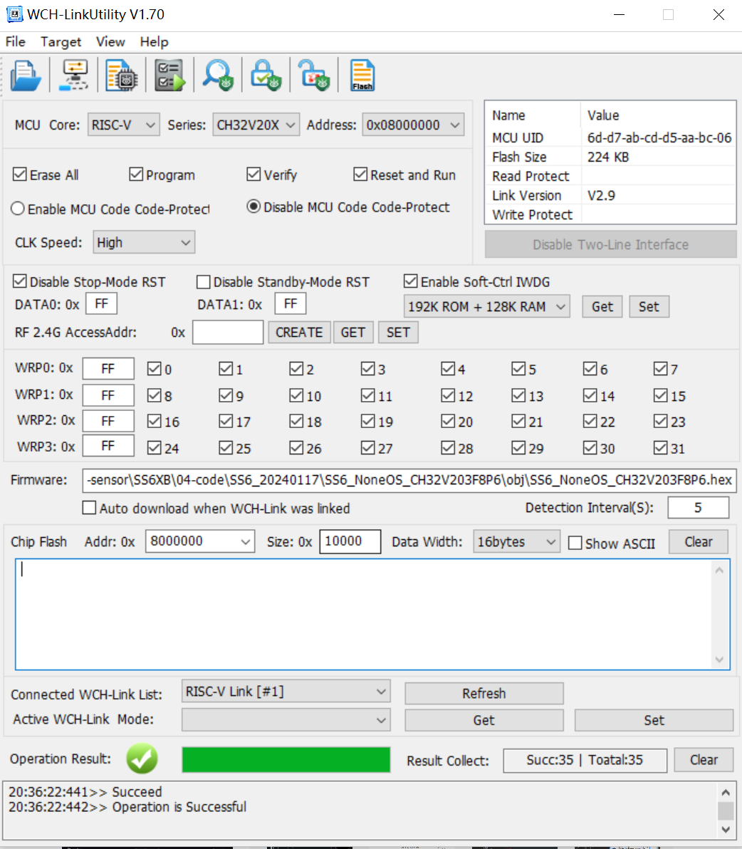This screenshot has height=849, width=742.
Task: Open Data Width 16bytes dropdown
Action: pos(516,541)
